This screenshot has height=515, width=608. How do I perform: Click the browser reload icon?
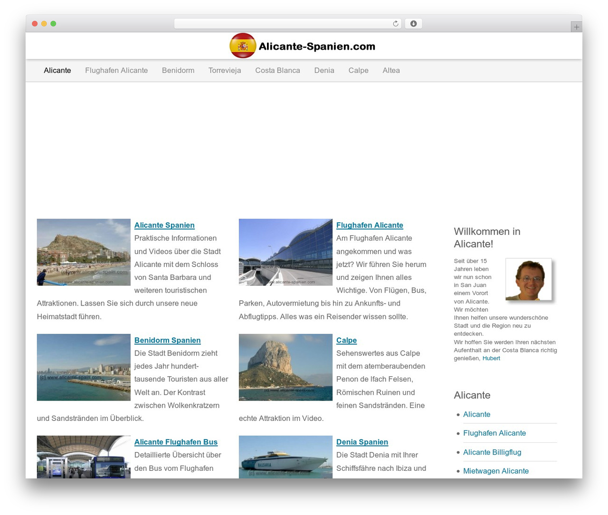point(395,24)
